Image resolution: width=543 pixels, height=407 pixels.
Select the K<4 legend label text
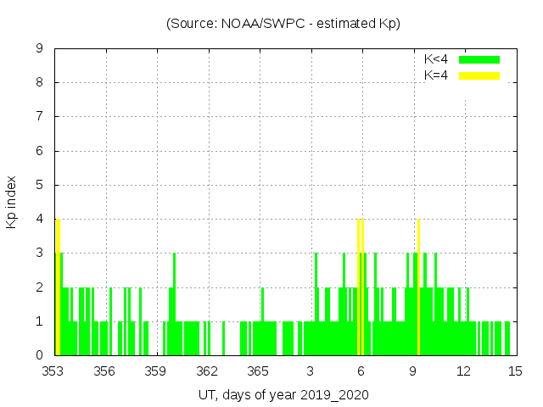[436, 59]
